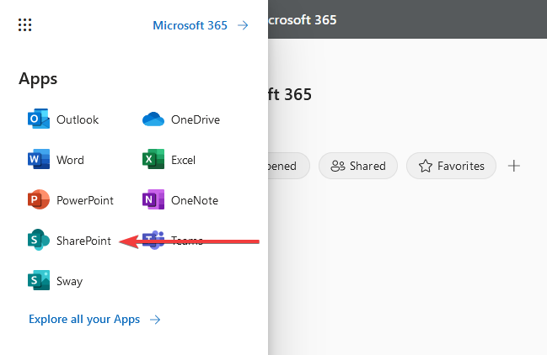Add a new filter with plus icon
Screen dimensions: 547x355
514,166
